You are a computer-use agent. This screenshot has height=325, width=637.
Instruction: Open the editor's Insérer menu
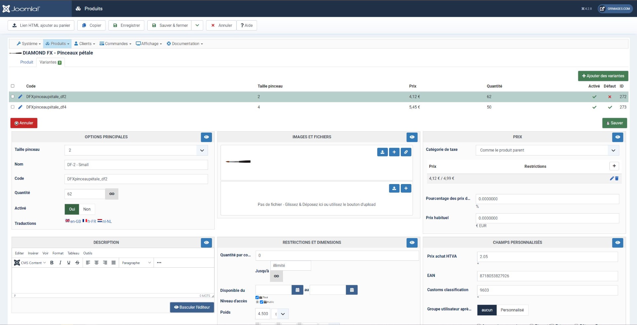tap(33, 253)
